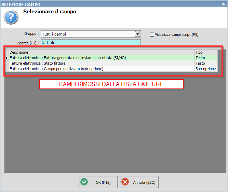Click the blue question mark icon
Viewport: 228px width, 192px height.
[11, 17]
